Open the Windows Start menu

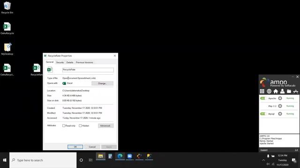tap(5, 160)
